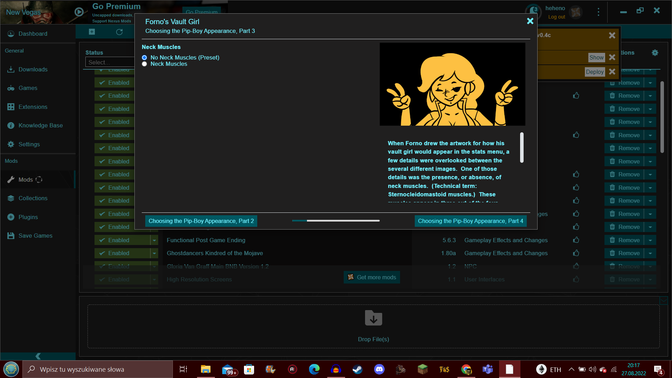Remove Ghostdancers Kindred of the Mojave mod

(624, 253)
